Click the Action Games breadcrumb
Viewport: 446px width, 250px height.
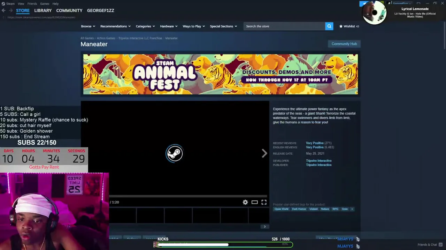[106, 38]
